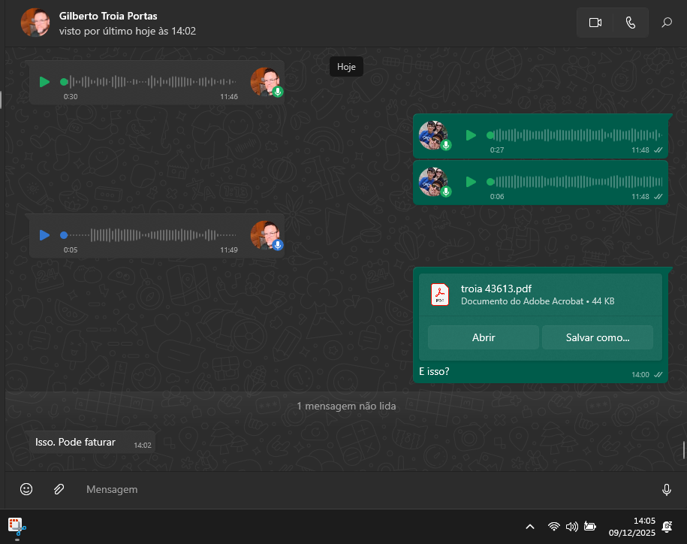The width and height of the screenshot is (687, 544).
Task: Play the 0:27 sent voice message
Action: coord(471,135)
